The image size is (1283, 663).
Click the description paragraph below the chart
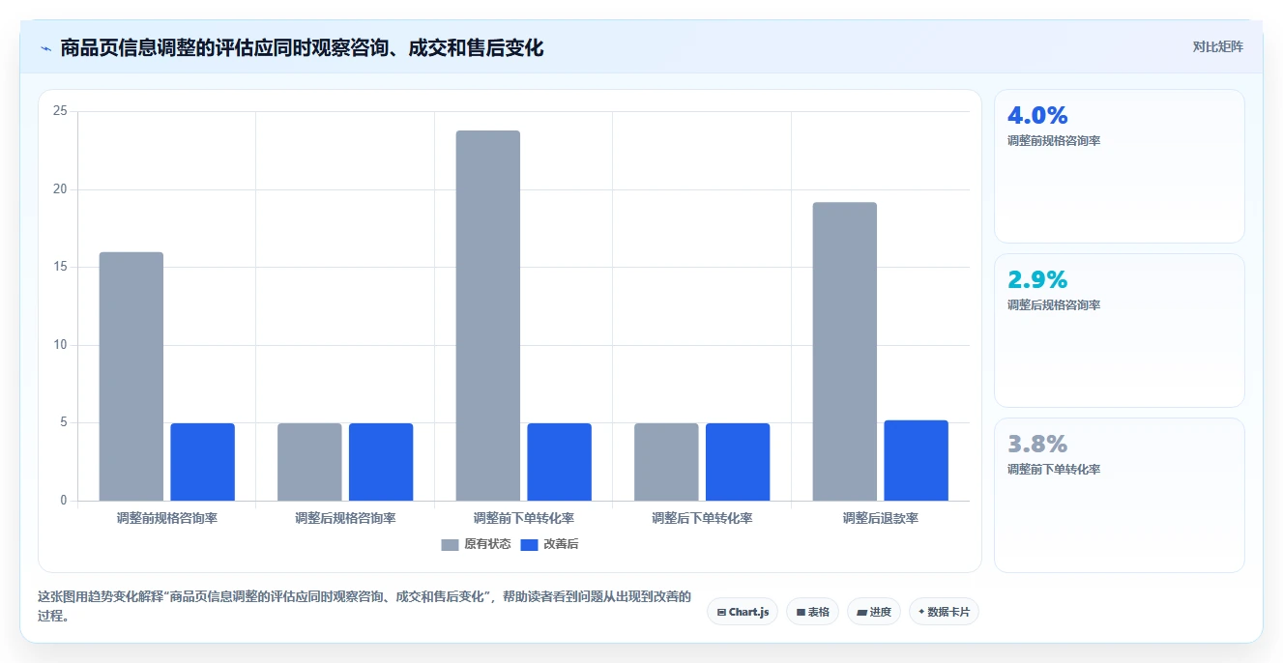364,606
